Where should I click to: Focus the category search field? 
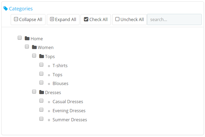pyautogui.click(x=174, y=19)
